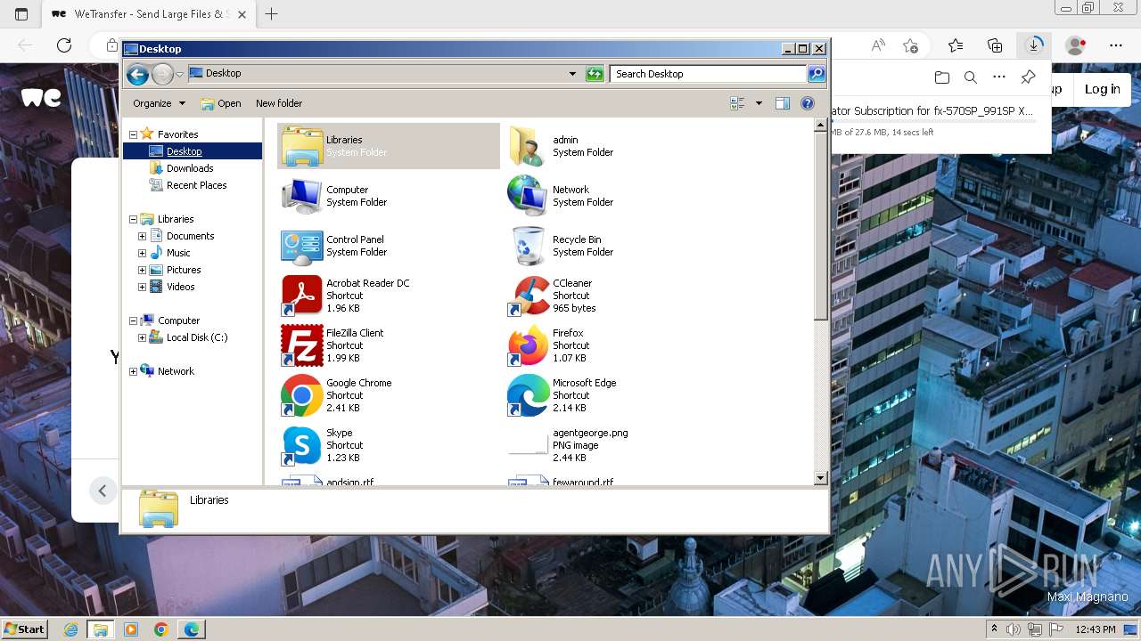Open a new Edge browser tab

click(x=272, y=14)
